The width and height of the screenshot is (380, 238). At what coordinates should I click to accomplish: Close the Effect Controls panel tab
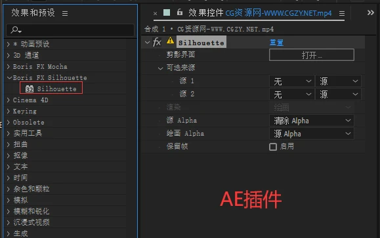pos(155,14)
